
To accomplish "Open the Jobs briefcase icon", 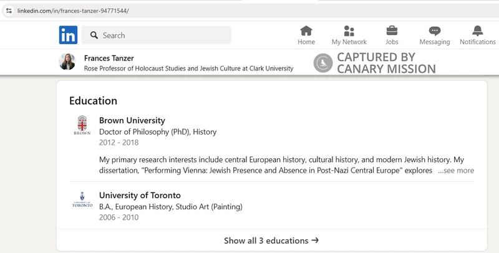I will tap(392, 31).
